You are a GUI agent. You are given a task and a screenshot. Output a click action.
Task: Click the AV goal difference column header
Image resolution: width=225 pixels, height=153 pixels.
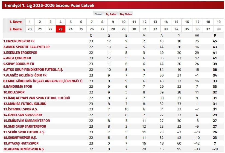coord(197,36)
